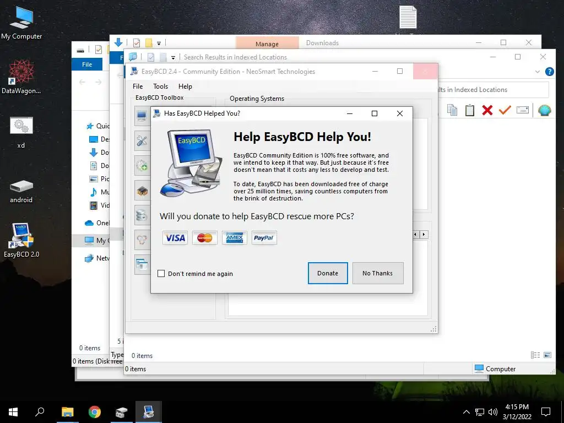The height and width of the screenshot is (423, 564).
Task: Open the EasyBCD File menu
Action: tap(138, 86)
